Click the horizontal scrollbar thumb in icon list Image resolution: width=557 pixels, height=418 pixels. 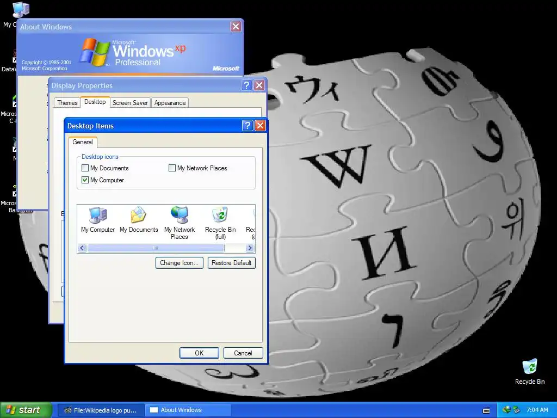[x=156, y=248]
